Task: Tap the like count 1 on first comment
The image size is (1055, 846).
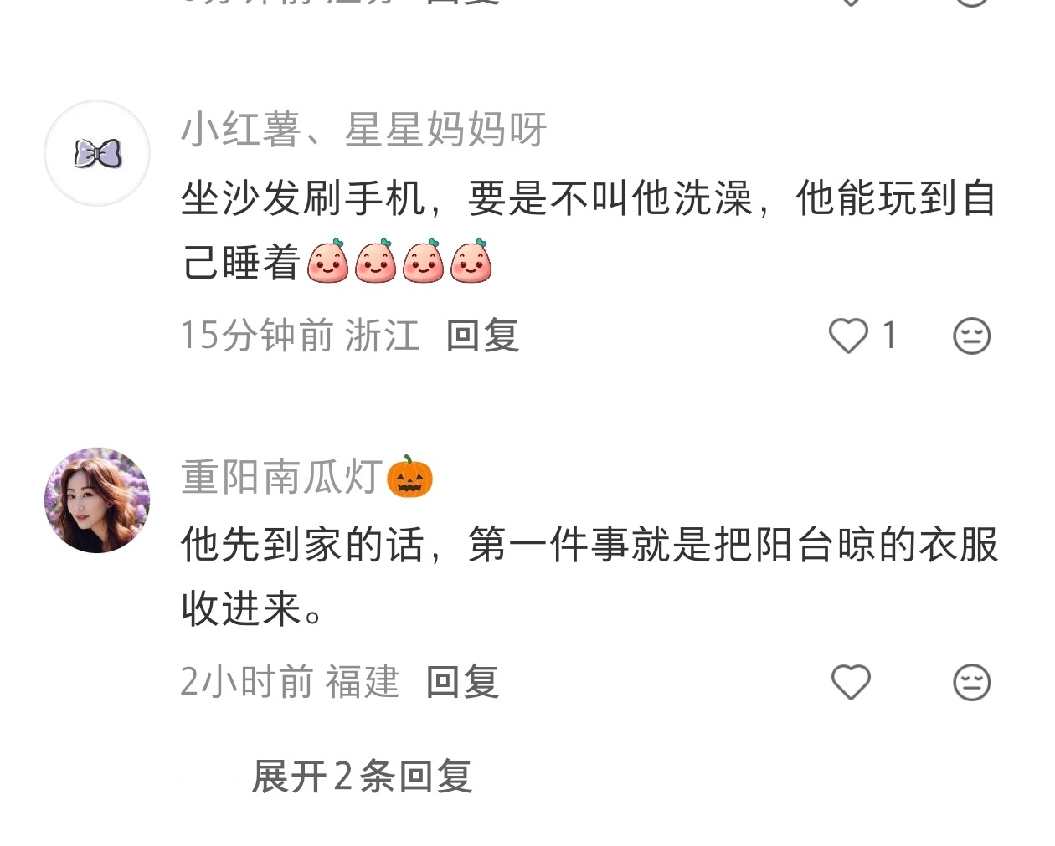Action: pos(889,336)
